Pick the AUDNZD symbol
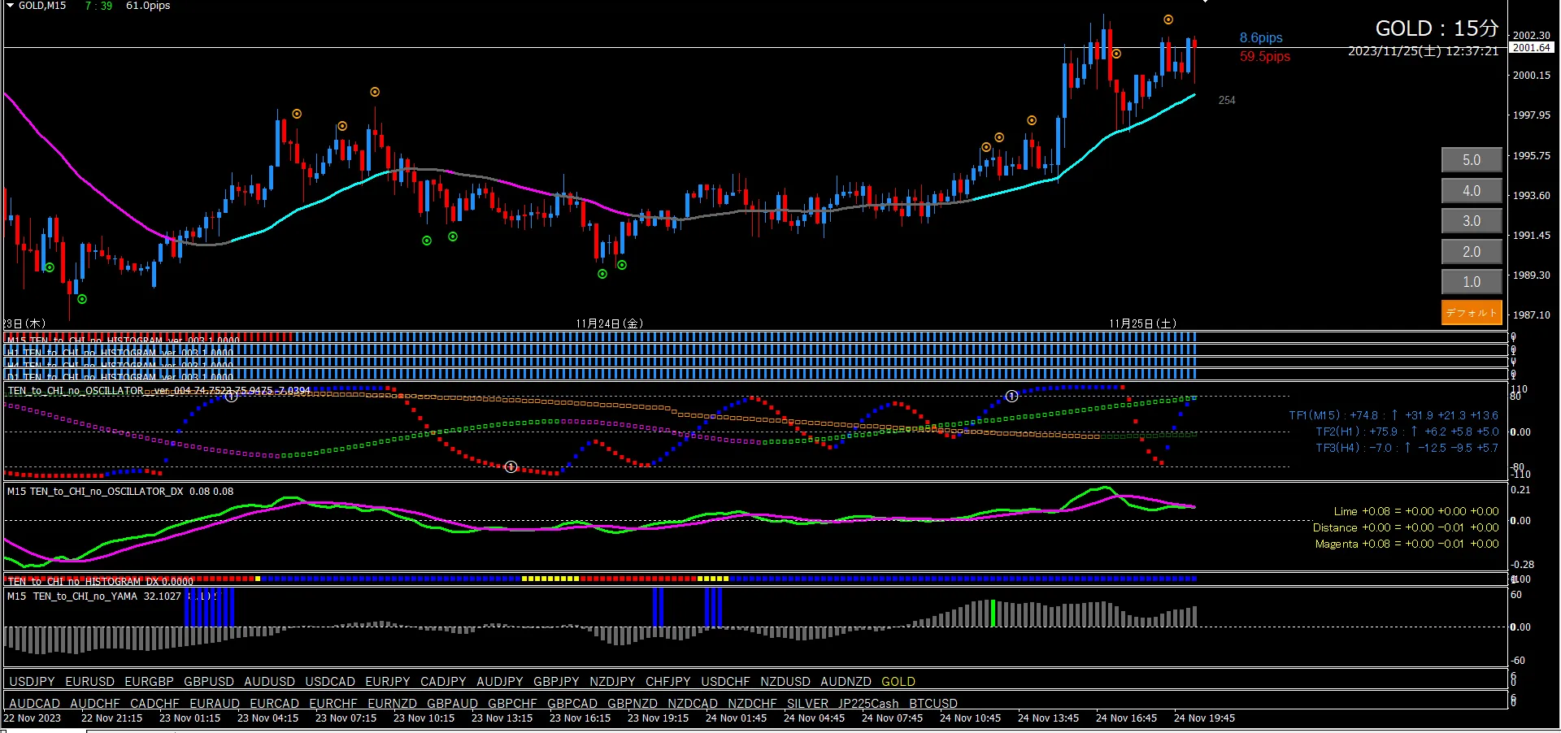The height and width of the screenshot is (733, 1561). (846, 682)
